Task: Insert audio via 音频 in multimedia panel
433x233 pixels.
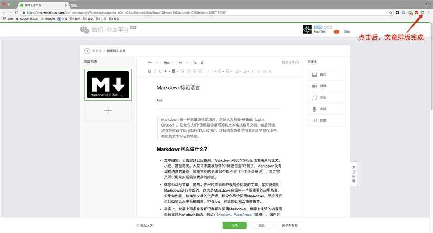Action: coord(326,109)
